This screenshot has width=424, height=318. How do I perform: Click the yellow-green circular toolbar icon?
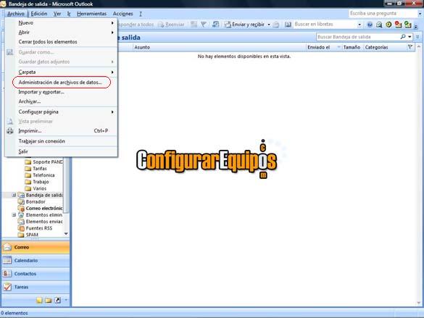(x=388, y=25)
